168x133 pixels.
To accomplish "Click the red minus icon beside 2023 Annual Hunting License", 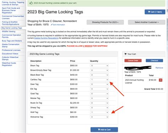I will [x=161, y=80].
